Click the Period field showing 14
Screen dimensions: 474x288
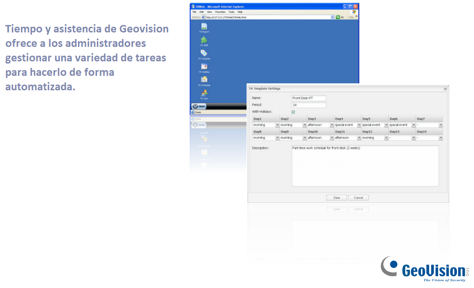coord(309,105)
